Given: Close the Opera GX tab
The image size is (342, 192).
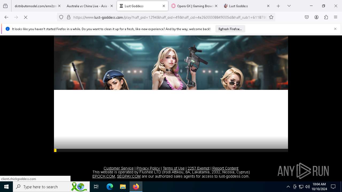Looking at the screenshot, I should 216,6.
